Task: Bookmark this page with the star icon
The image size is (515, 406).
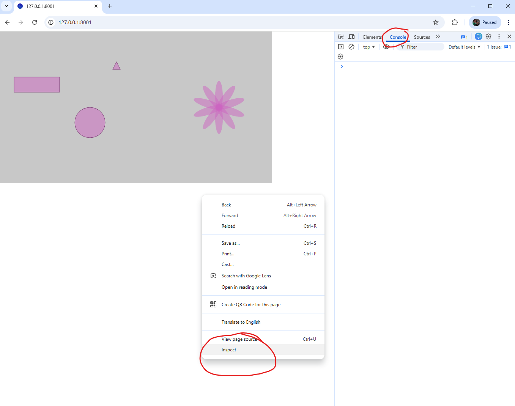Action: click(x=436, y=22)
